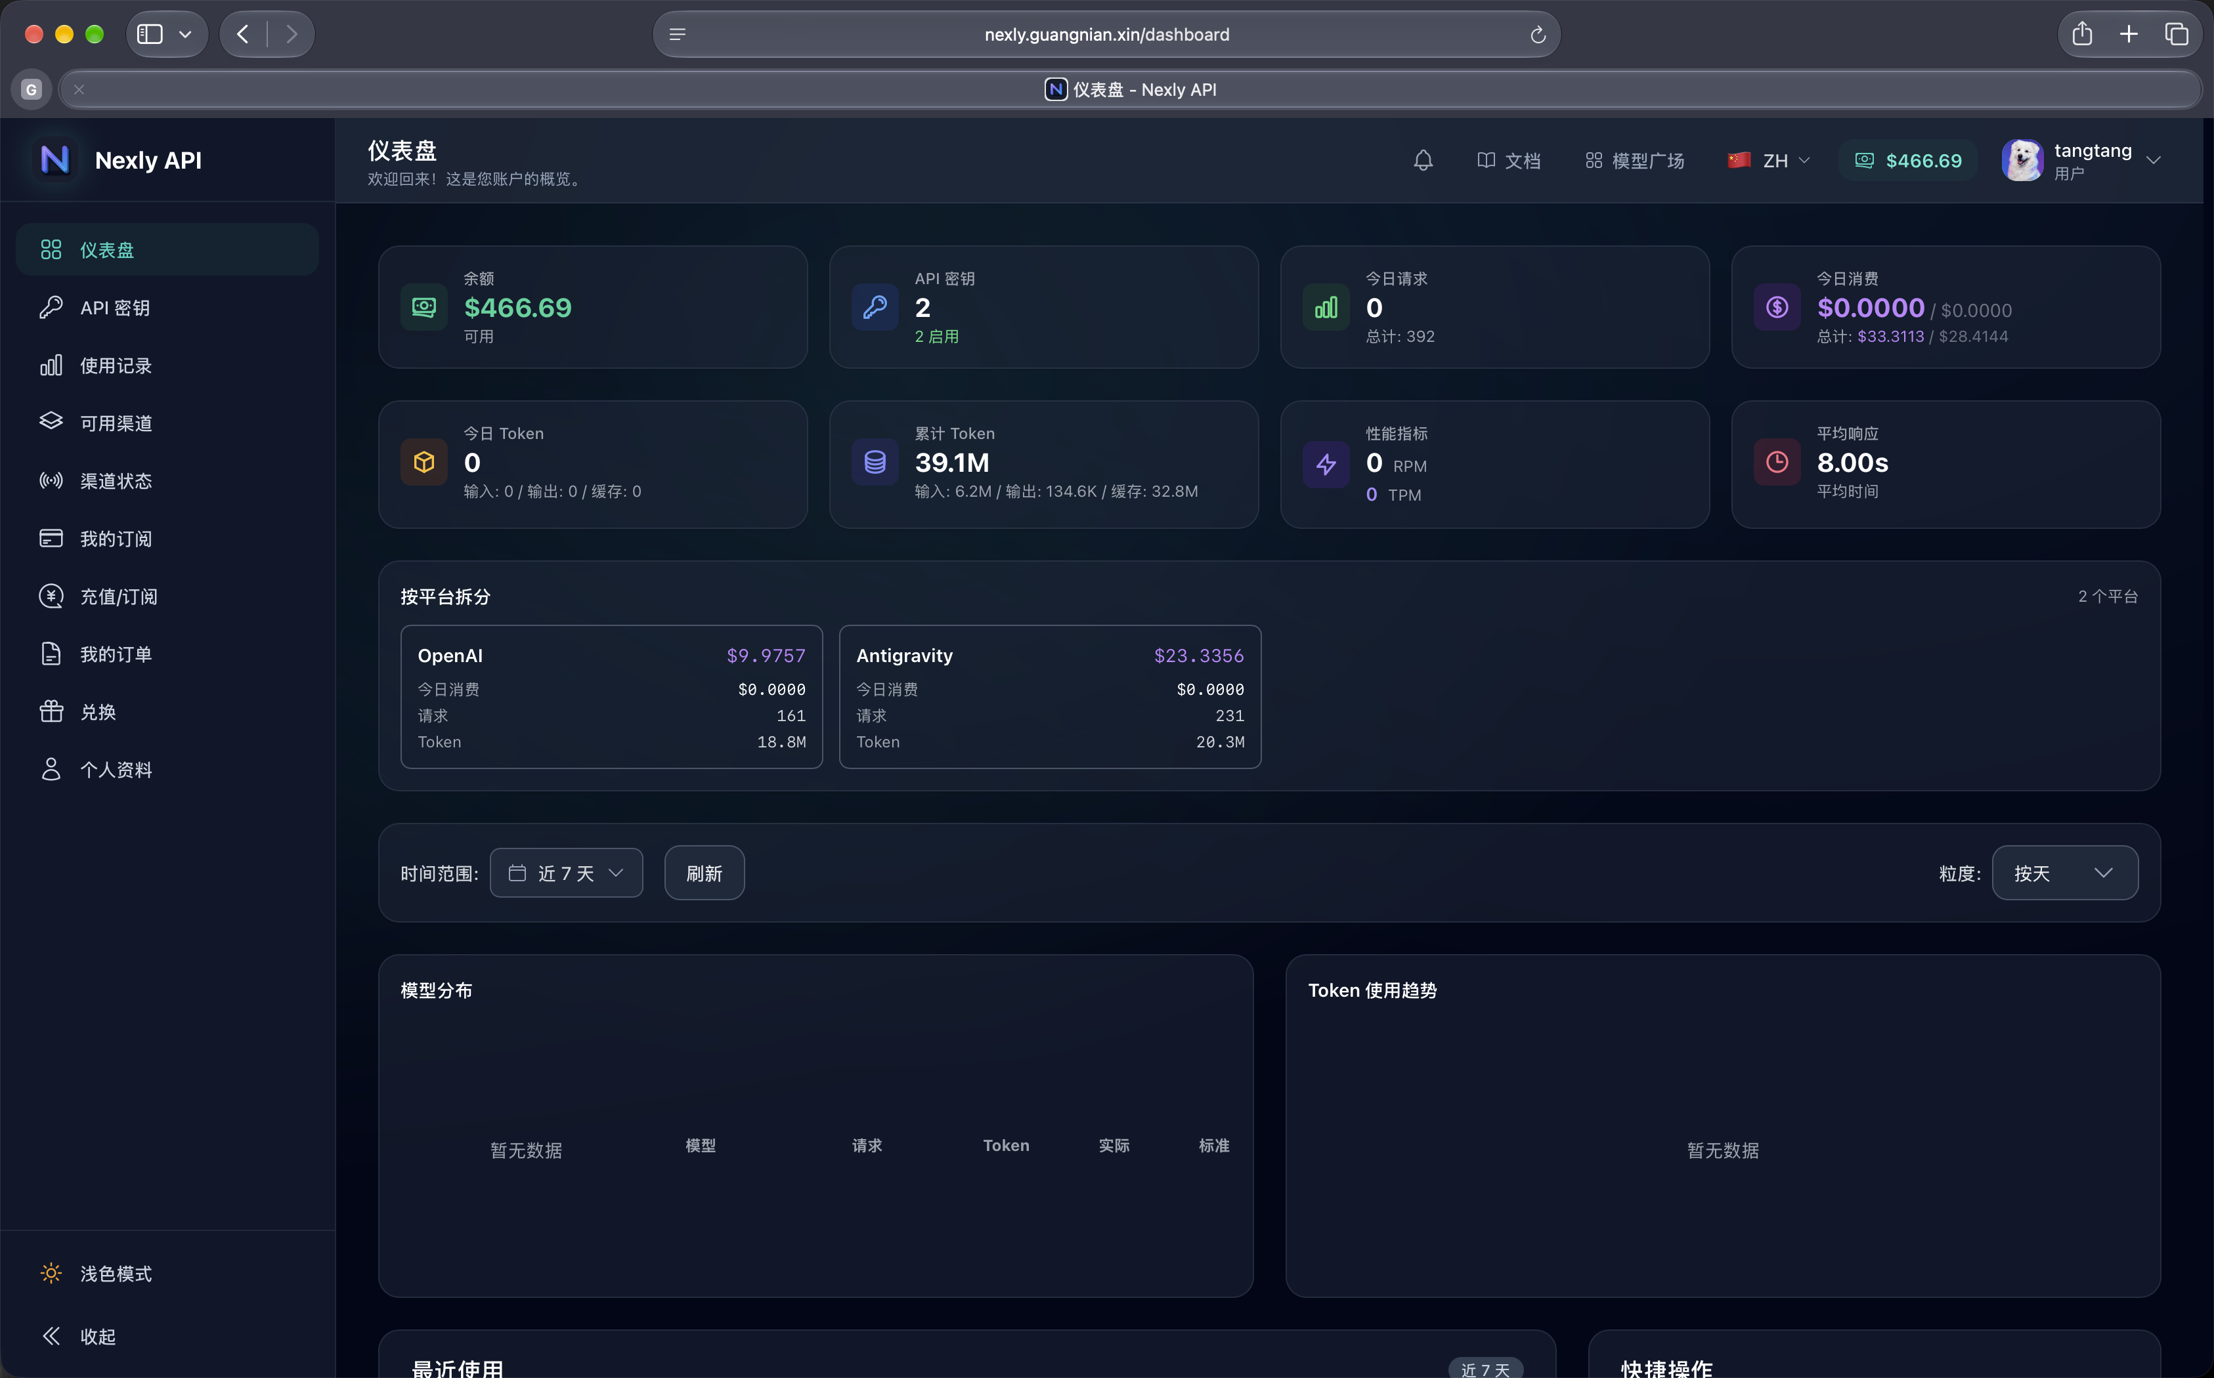Click the Safari back button
Image resolution: width=2214 pixels, height=1378 pixels.
(242, 33)
